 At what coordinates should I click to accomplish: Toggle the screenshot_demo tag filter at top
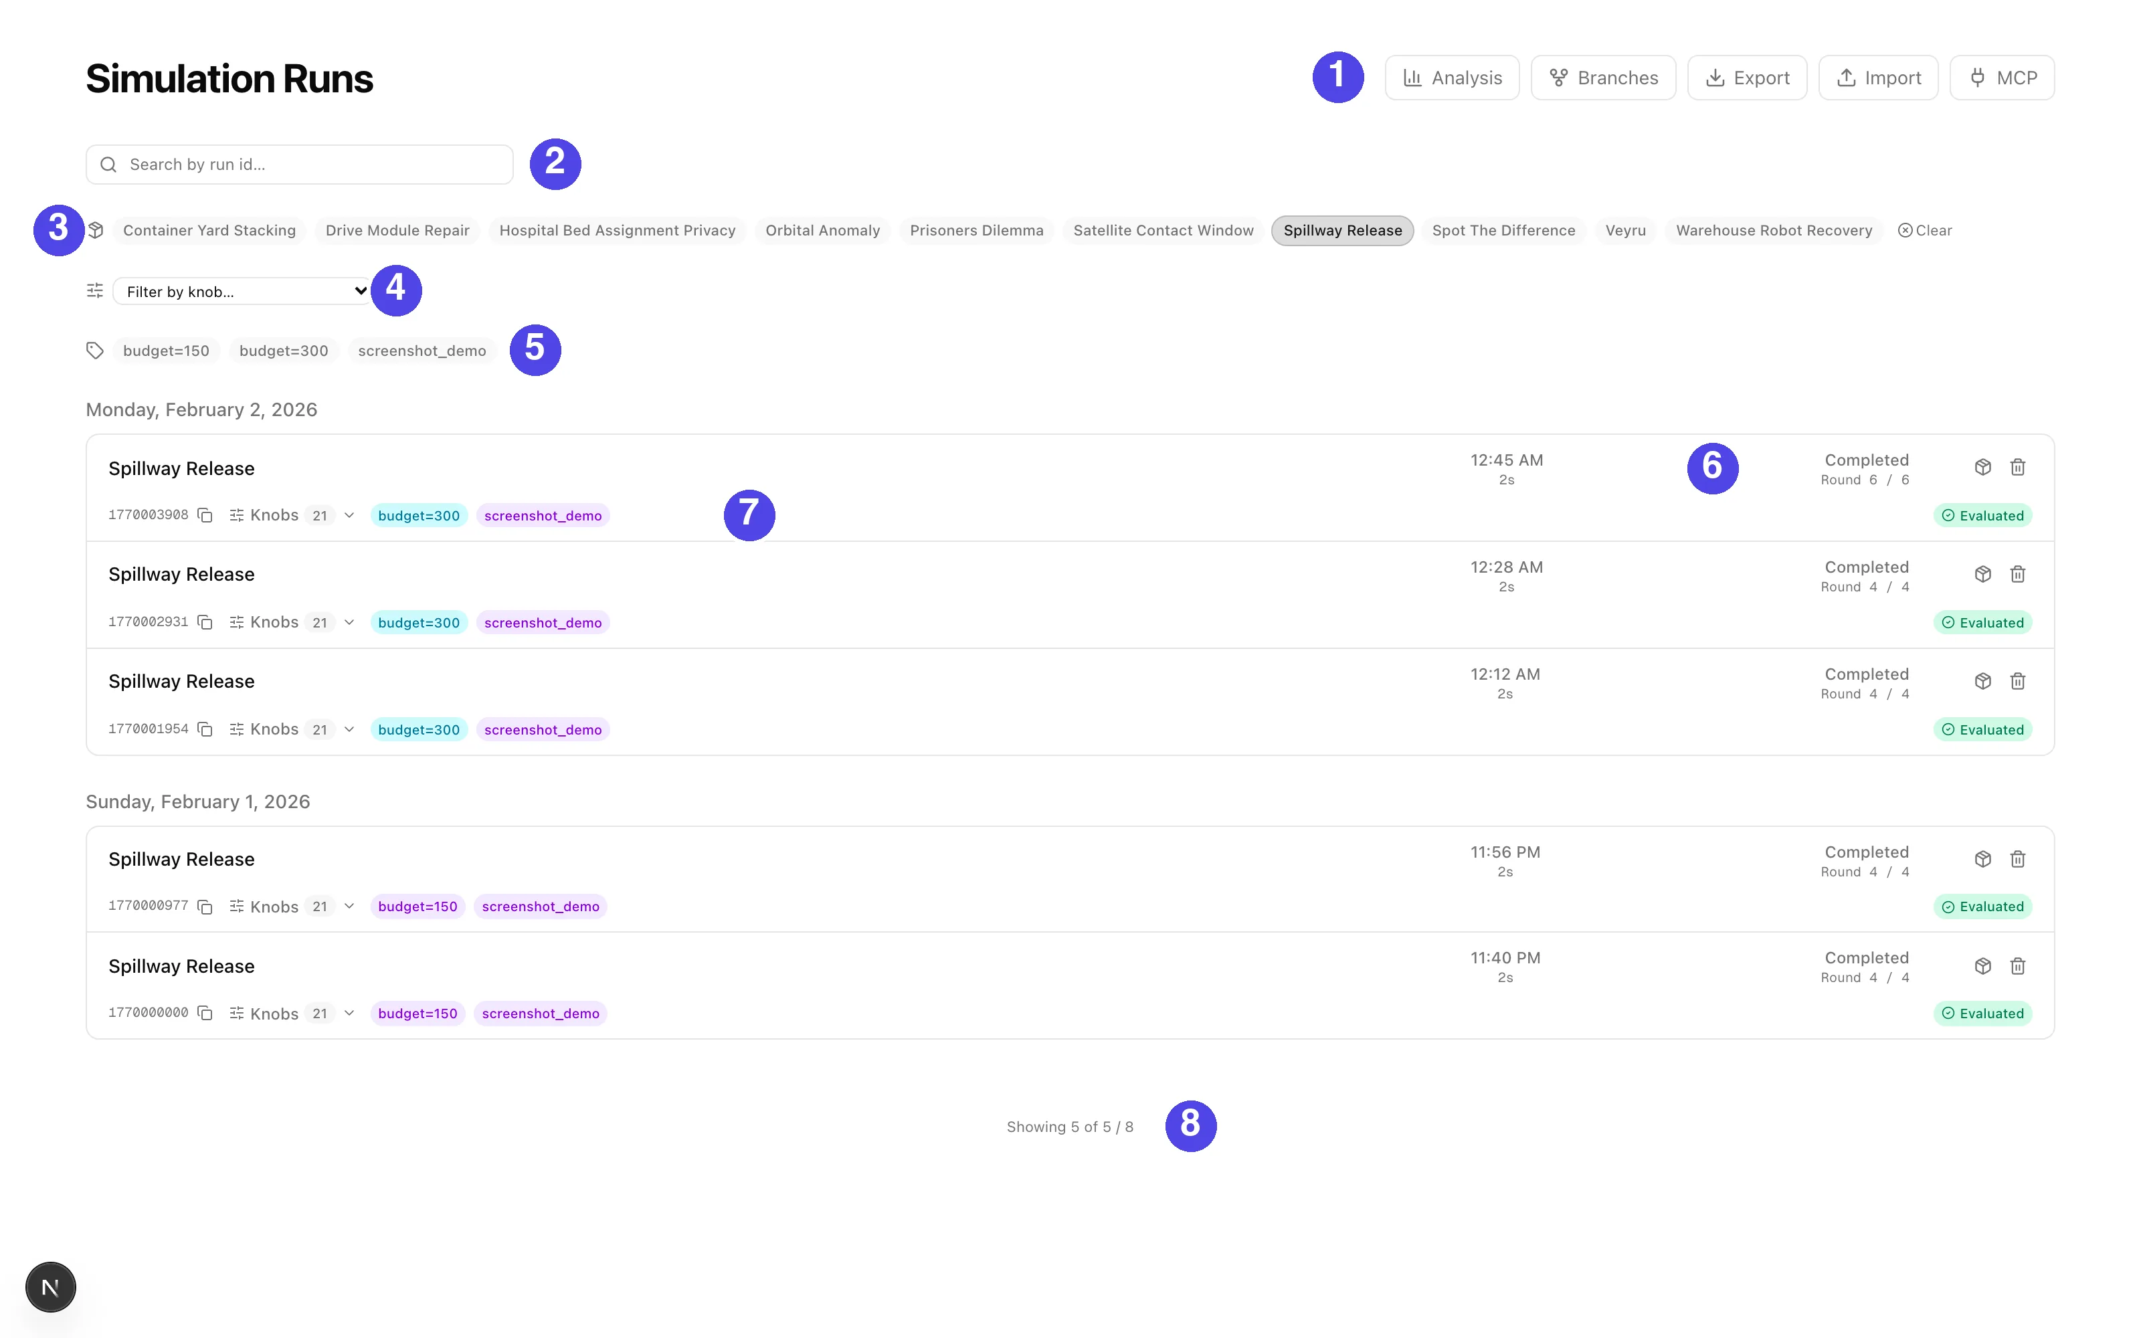pyautogui.click(x=422, y=351)
